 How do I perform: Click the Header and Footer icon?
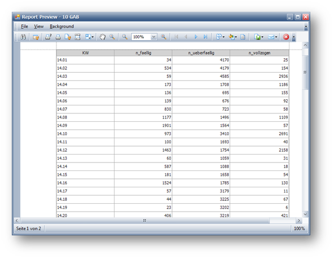pyautogui.click(x=77, y=37)
